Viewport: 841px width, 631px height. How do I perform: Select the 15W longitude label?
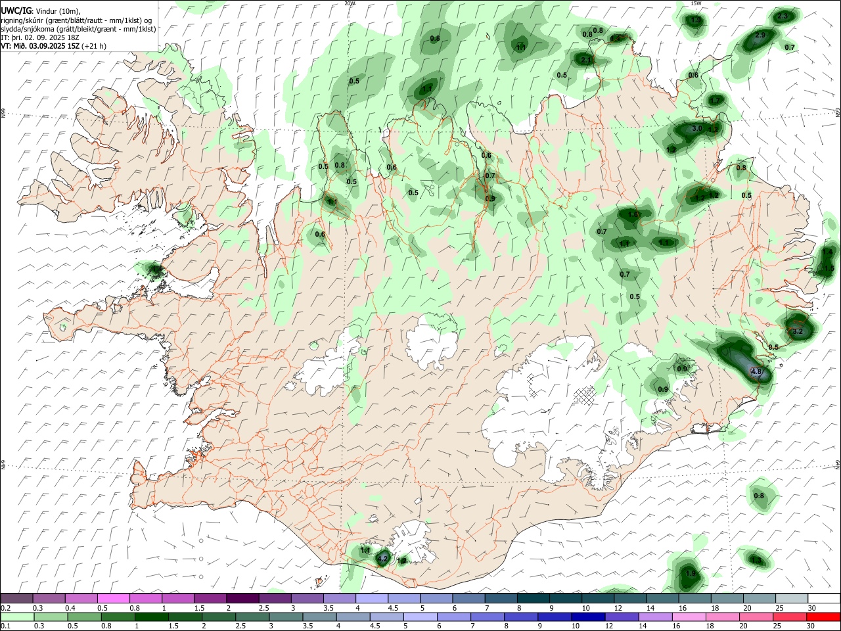696,3
